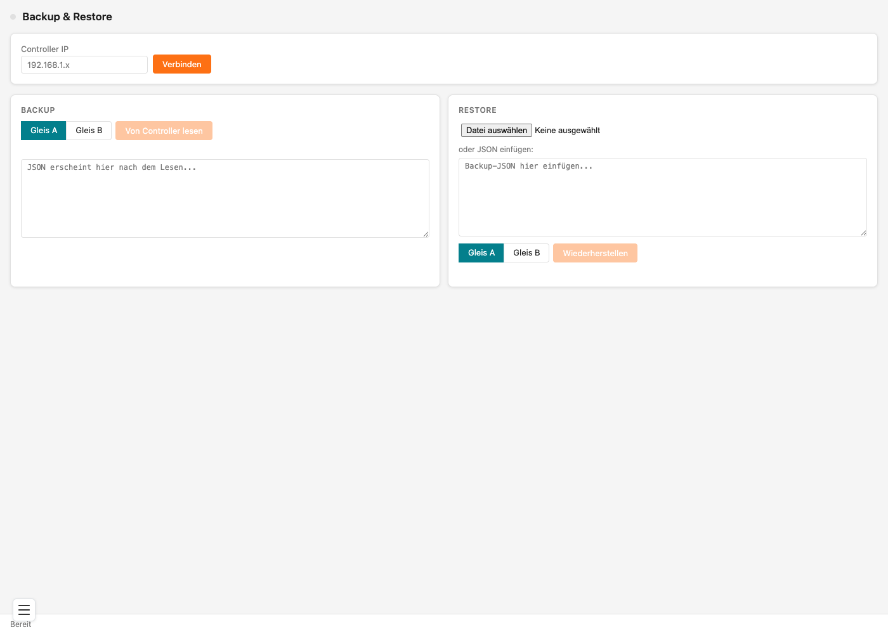Click the Controller IP label
The image size is (888, 634).
[x=45, y=49]
